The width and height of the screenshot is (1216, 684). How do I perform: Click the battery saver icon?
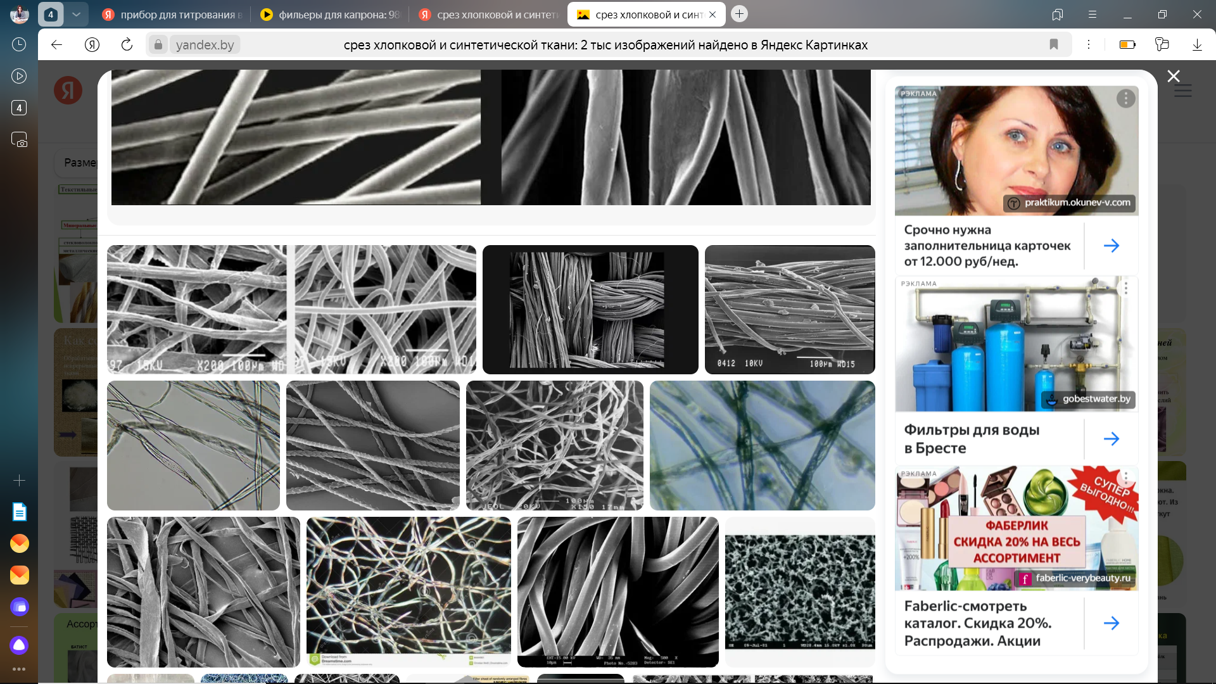(x=1127, y=44)
